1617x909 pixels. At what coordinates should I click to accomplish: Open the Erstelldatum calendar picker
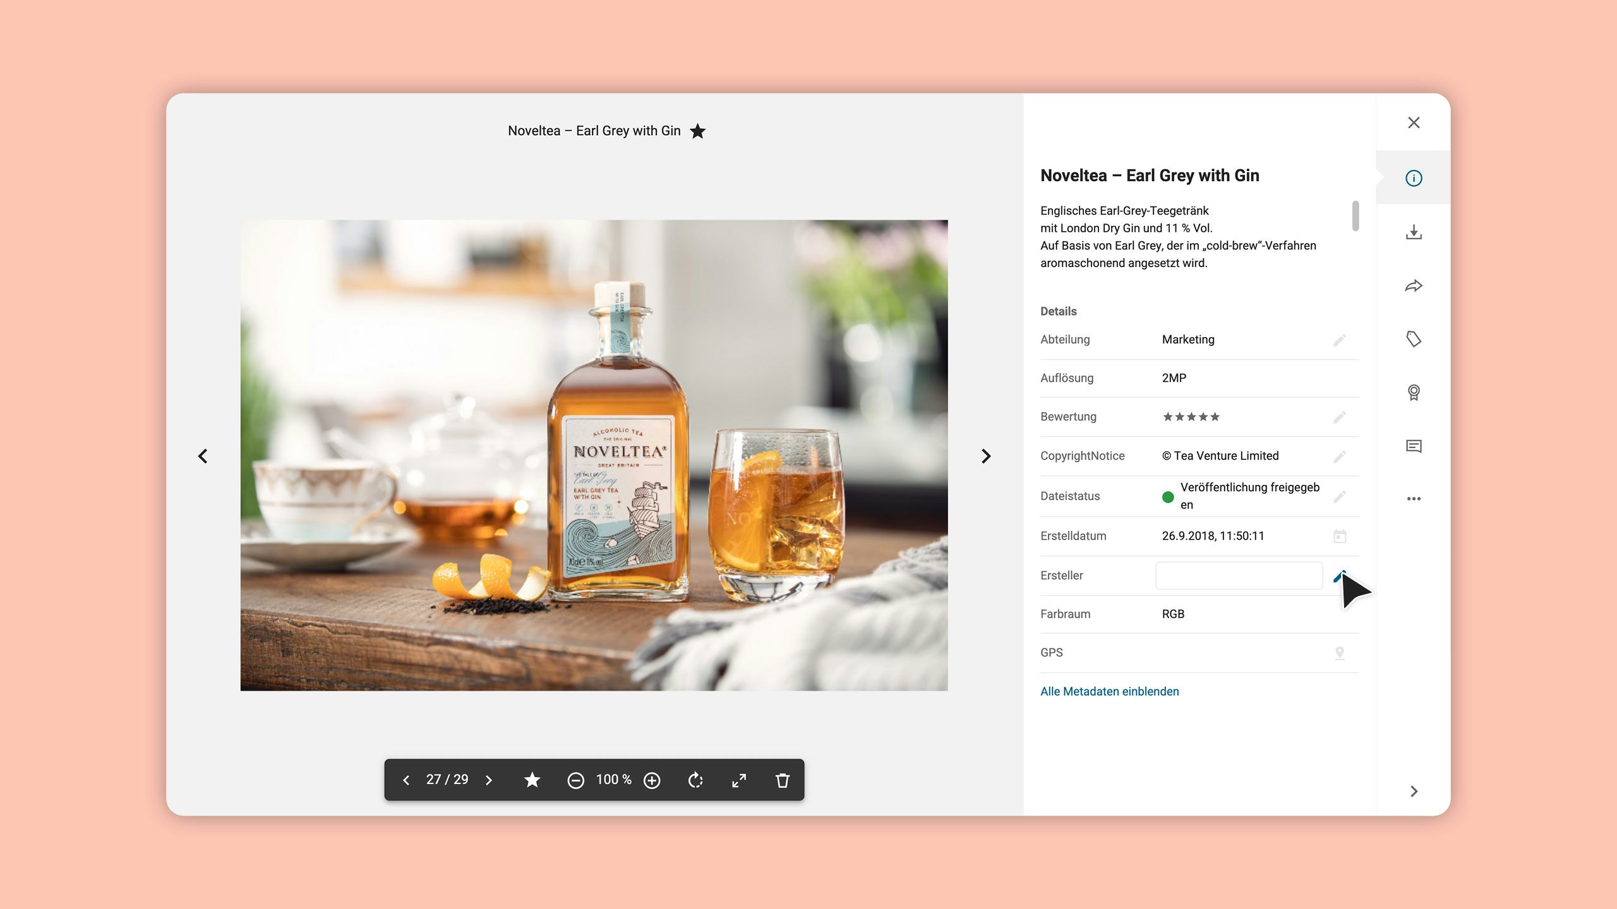pyautogui.click(x=1340, y=537)
